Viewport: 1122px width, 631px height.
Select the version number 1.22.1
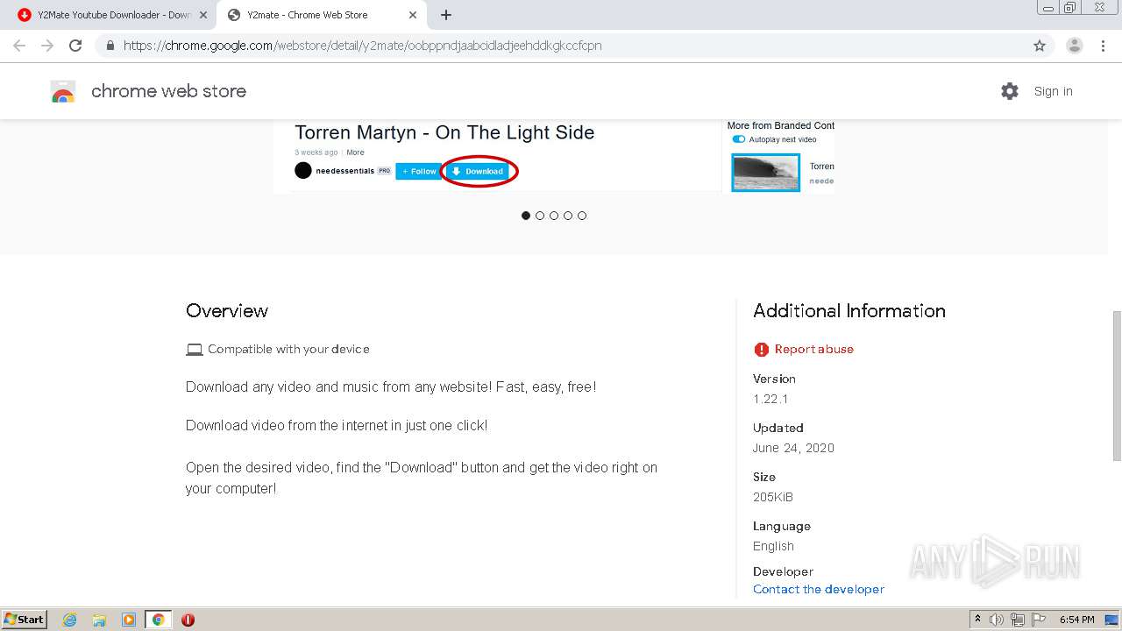pos(770,399)
